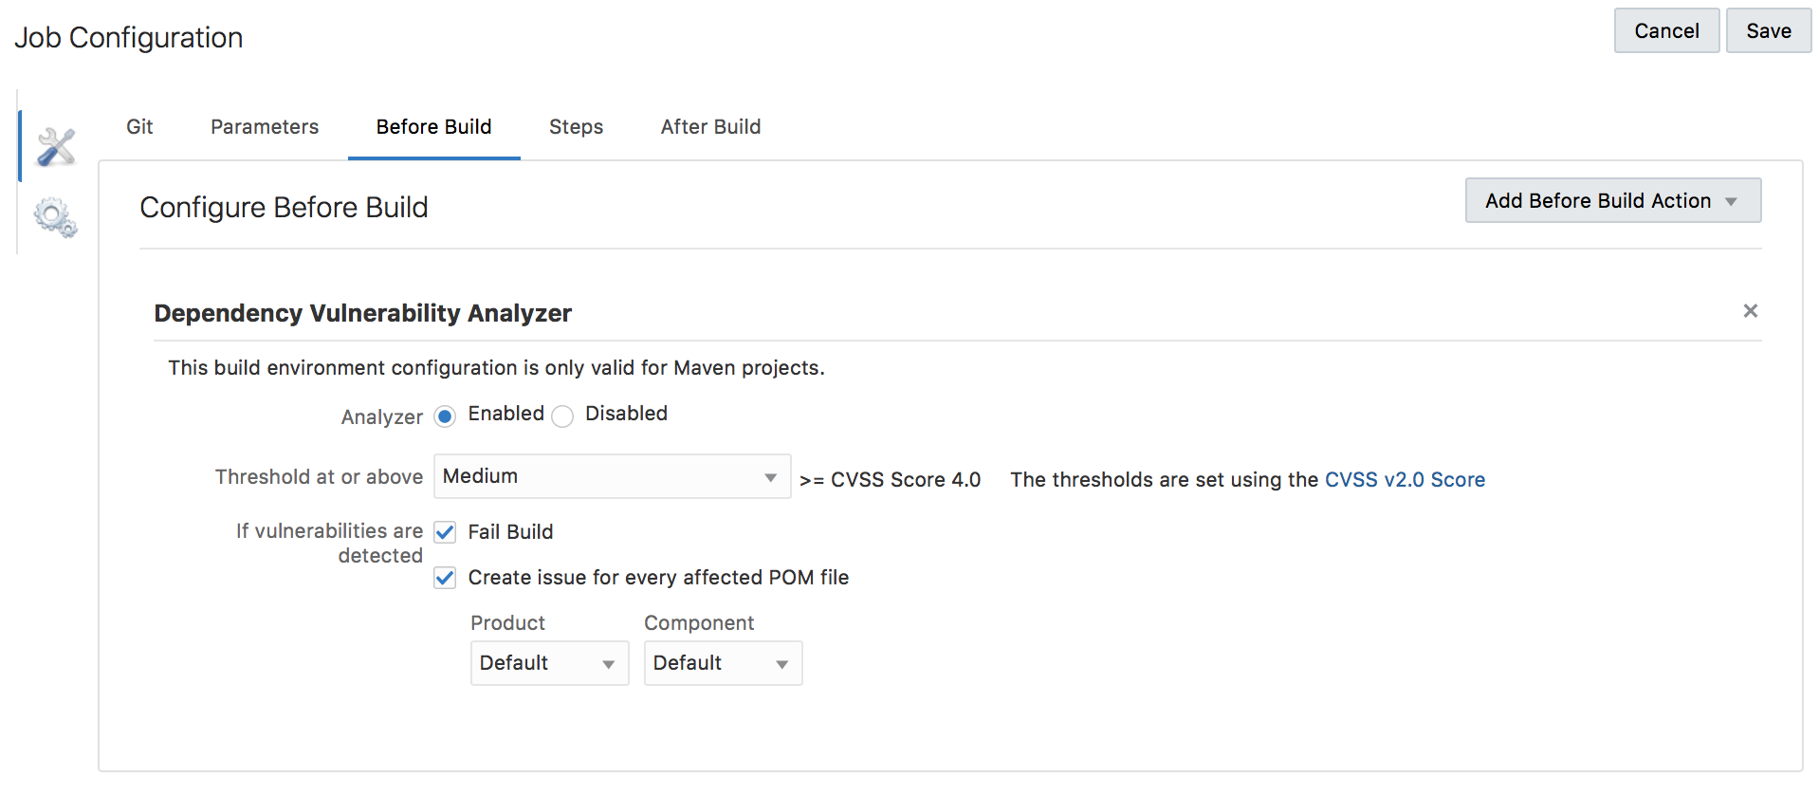Switch to the After Build tab
The width and height of the screenshot is (1819, 795).
pos(710,127)
